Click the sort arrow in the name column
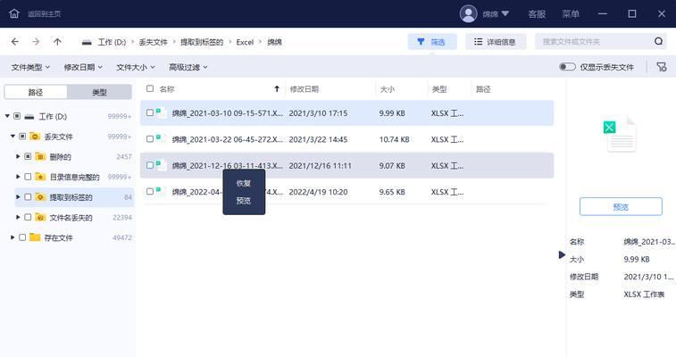Viewport: 676px width, 357px height. pos(277,88)
